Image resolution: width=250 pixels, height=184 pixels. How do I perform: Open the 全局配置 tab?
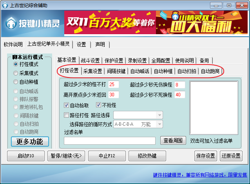click(161, 61)
